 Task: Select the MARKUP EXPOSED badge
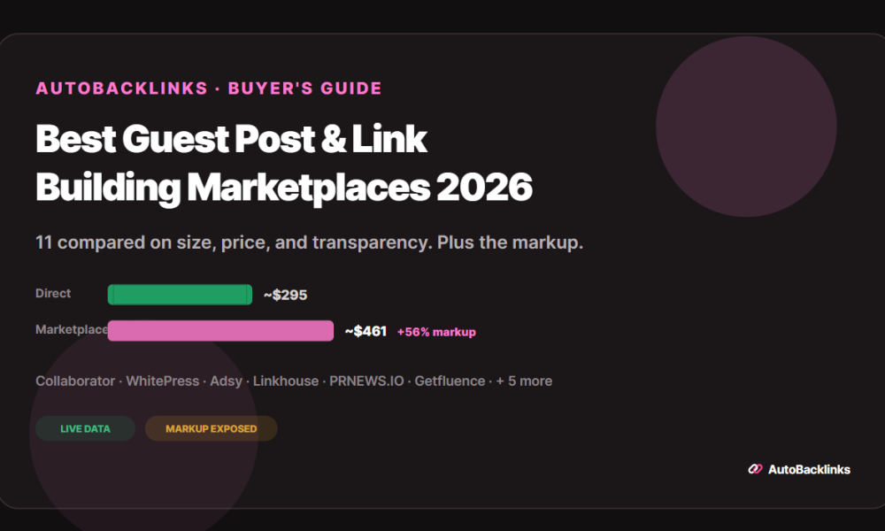tap(212, 428)
